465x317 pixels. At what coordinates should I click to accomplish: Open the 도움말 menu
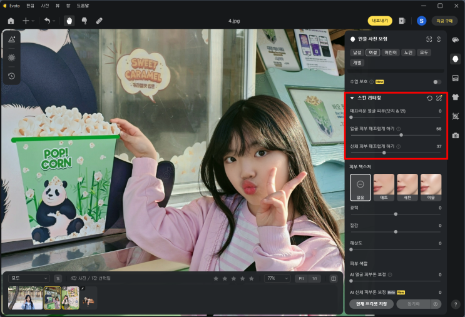(83, 6)
